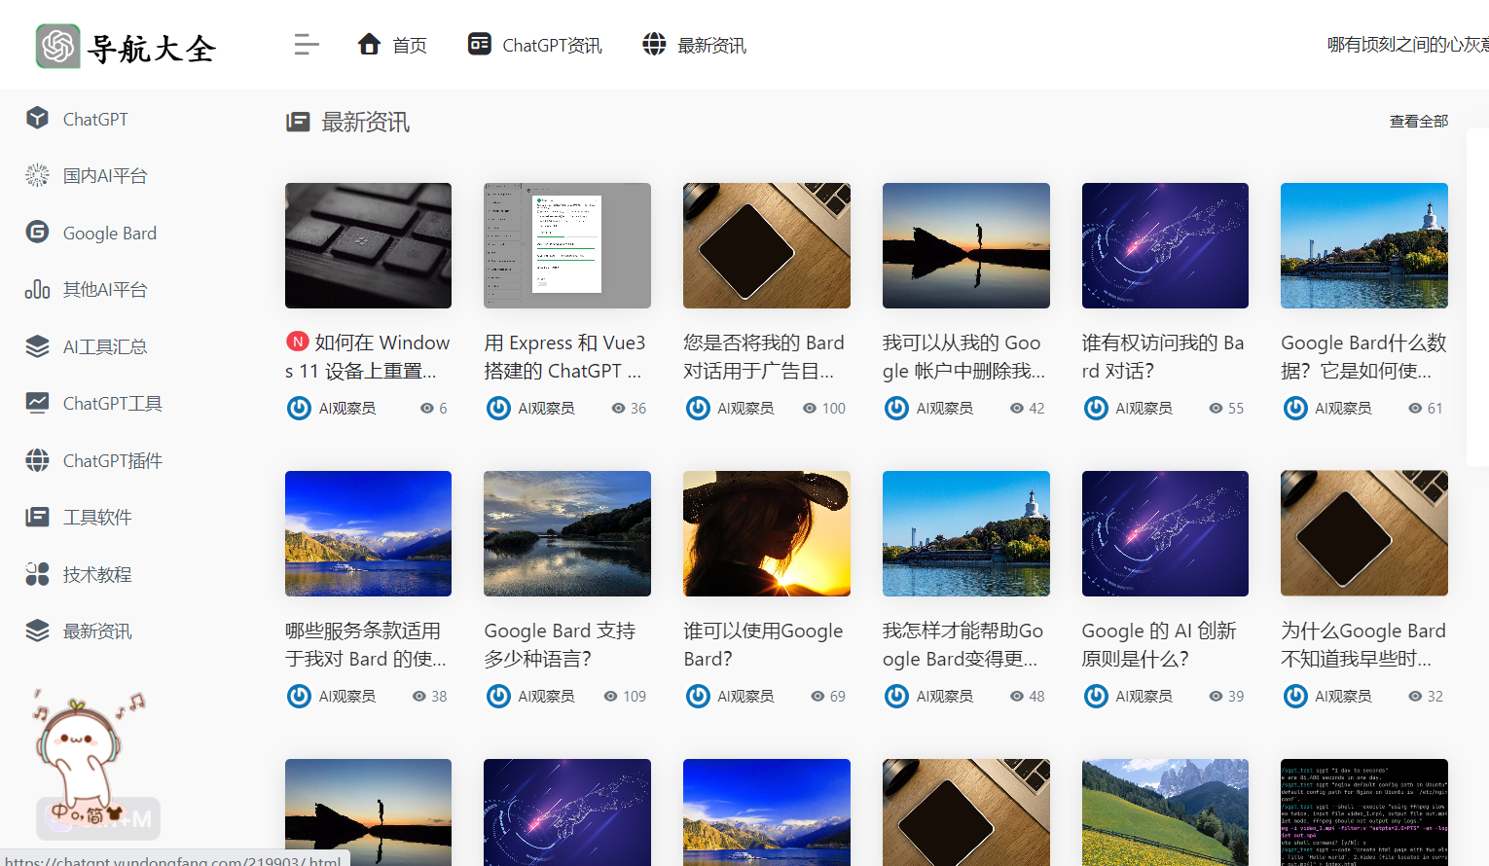
Task: Click the 国内AI平台 colorful sidebar icon
Action: (37, 175)
